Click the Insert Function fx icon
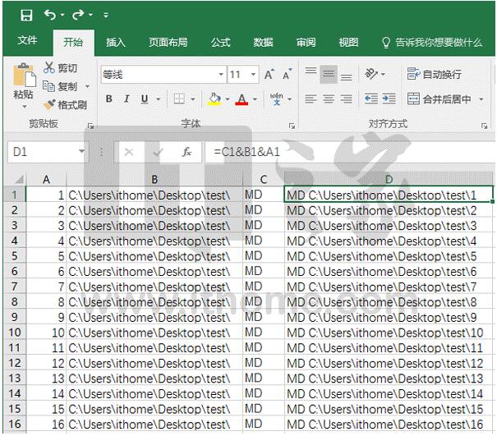Image resolution: width=497 pixels, height=436 pixels. [186, 152]
